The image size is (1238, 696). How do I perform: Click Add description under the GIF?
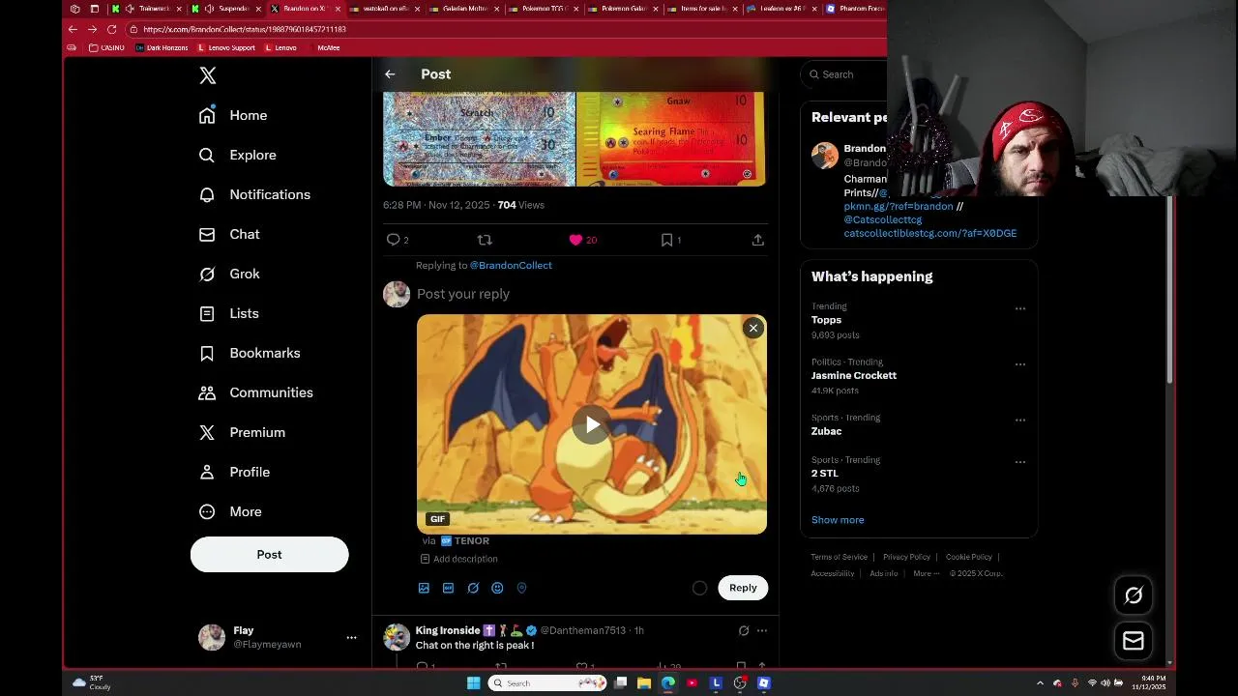click(459, 559)
